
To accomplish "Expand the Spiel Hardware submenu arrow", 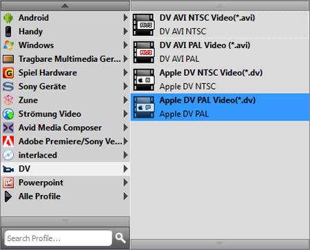I will click(x=125, y=73).
